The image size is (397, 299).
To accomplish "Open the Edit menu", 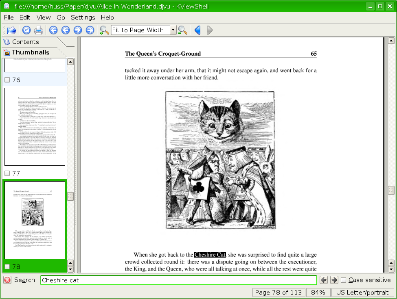I will point(25,17).
